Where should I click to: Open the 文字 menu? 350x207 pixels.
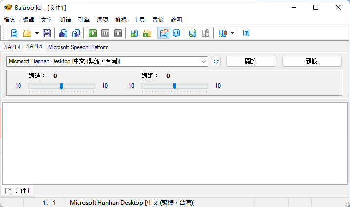coord(47,20)
